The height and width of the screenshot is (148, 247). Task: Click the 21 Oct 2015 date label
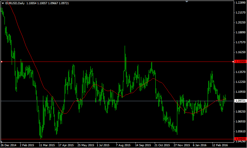click(x=162, y=145)
